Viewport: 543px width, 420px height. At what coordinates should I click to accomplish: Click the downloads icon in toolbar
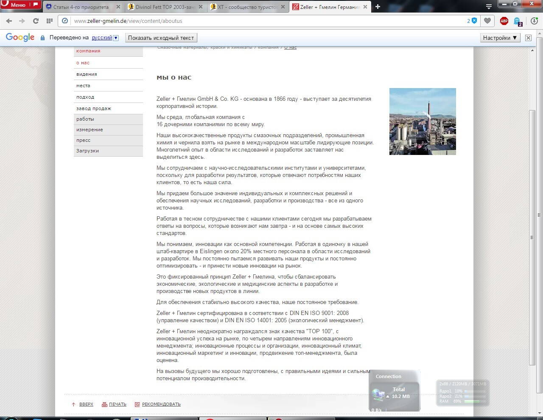[534, 21]
